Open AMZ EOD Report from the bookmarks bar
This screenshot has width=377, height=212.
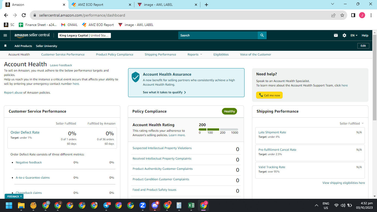click(98, 25)
